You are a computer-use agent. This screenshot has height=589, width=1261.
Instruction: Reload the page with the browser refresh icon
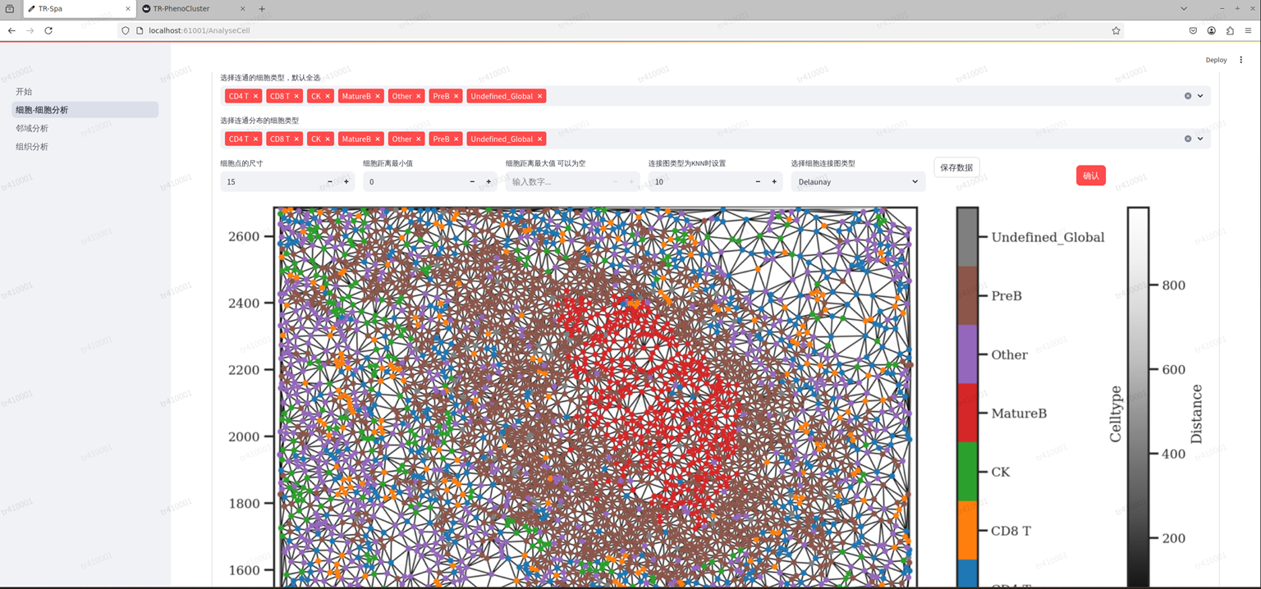click(48, 30)
